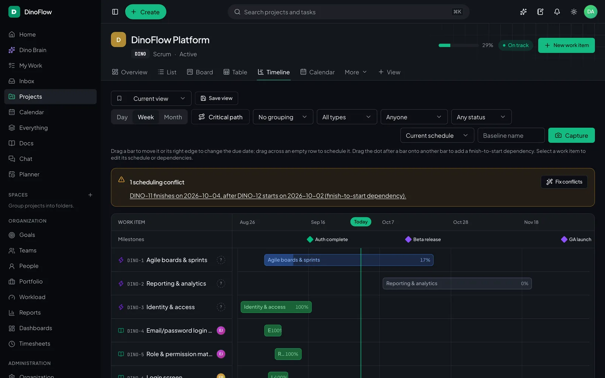605x378 pixels.
Task: Switch timeline scale to Day
Action: 122,117
